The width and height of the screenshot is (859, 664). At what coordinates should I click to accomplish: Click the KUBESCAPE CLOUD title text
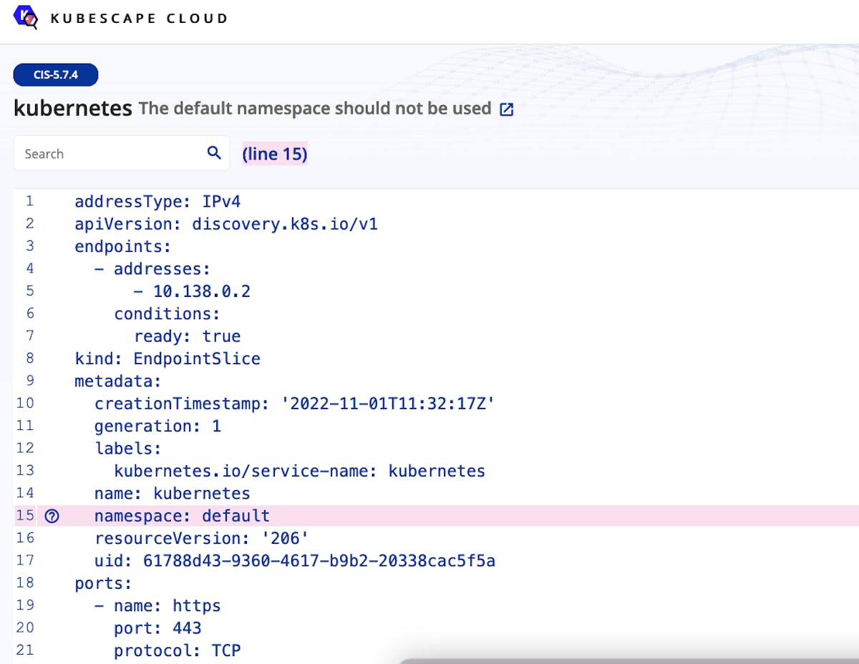point(139,19)
